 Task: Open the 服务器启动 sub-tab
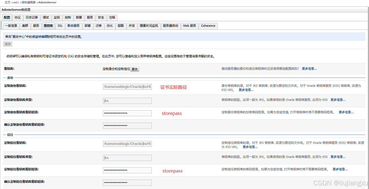click(171, 26)
